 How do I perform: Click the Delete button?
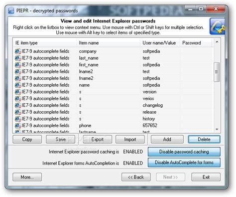tap(204, 139)
